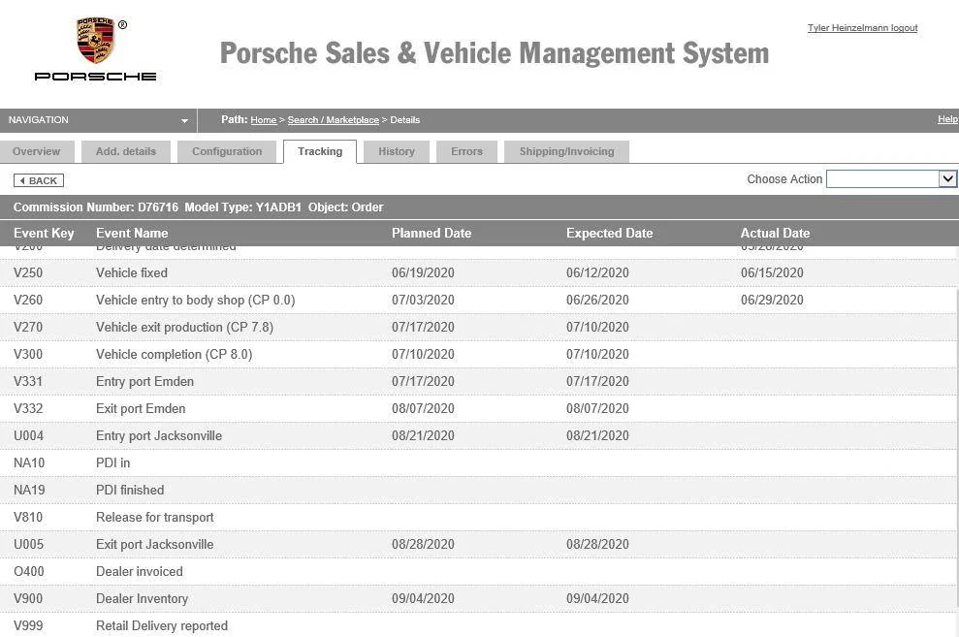
Task: Click the Porsche crest logo
Action: coord(95,41)
